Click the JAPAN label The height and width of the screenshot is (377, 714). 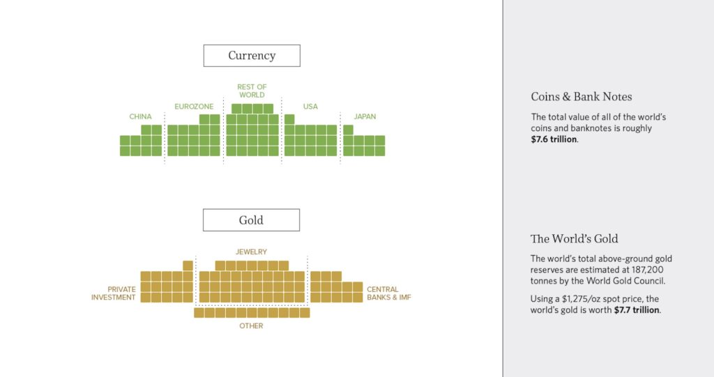pos(364,116)
